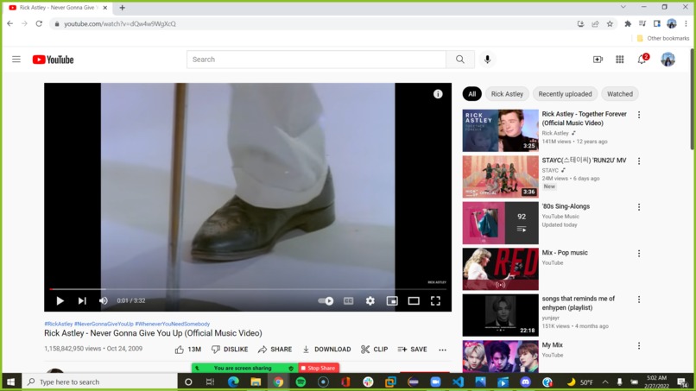696x391 pixels.
Task: Open player settings gear
Action: pos(370,301)
